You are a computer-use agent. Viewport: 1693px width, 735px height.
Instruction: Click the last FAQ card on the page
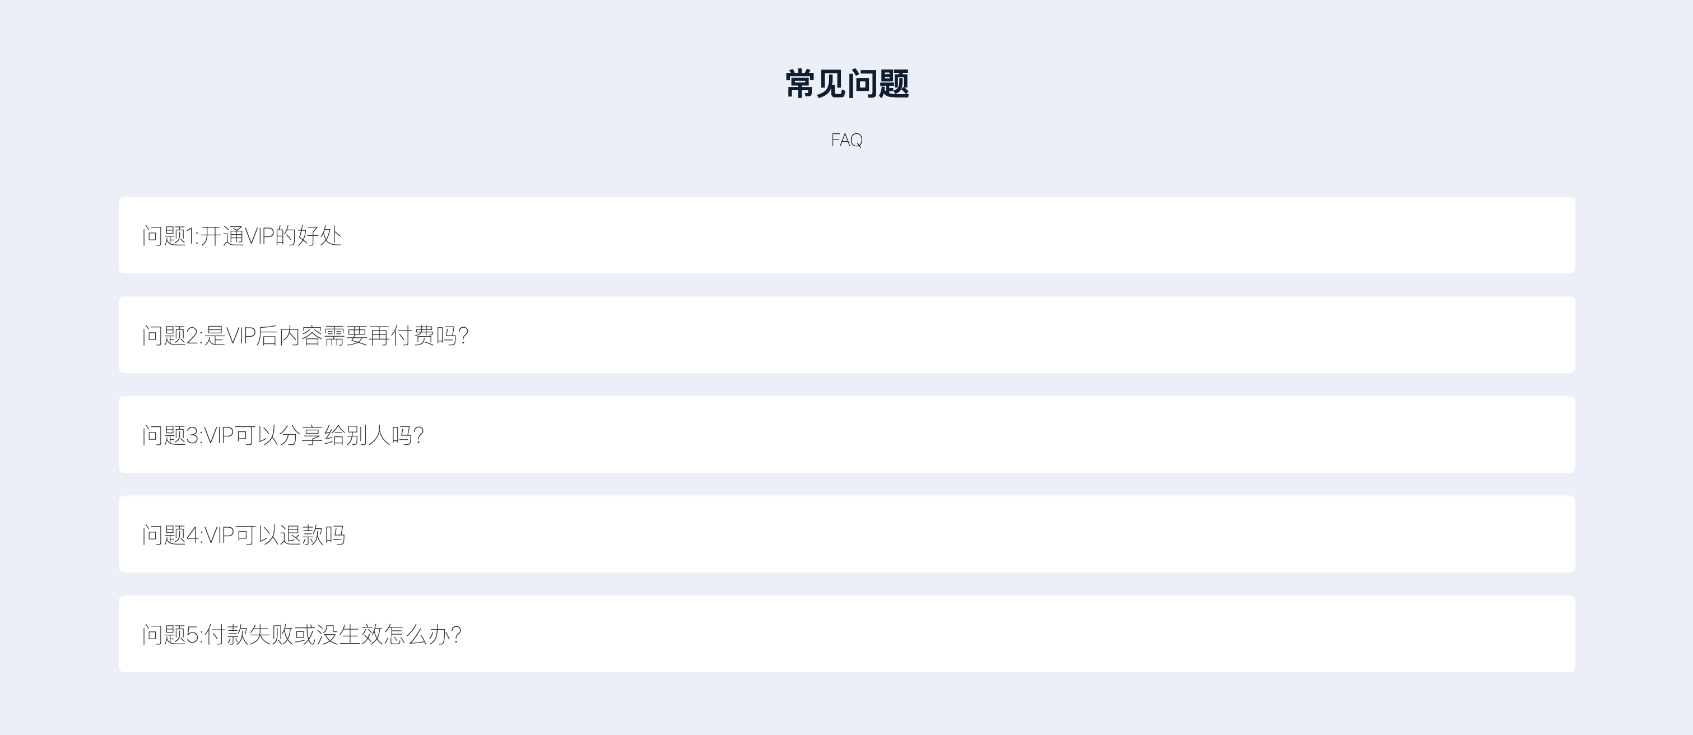[x=846, y=634]
